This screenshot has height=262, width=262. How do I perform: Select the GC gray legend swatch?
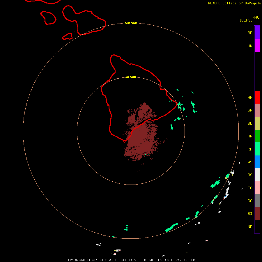257,201
